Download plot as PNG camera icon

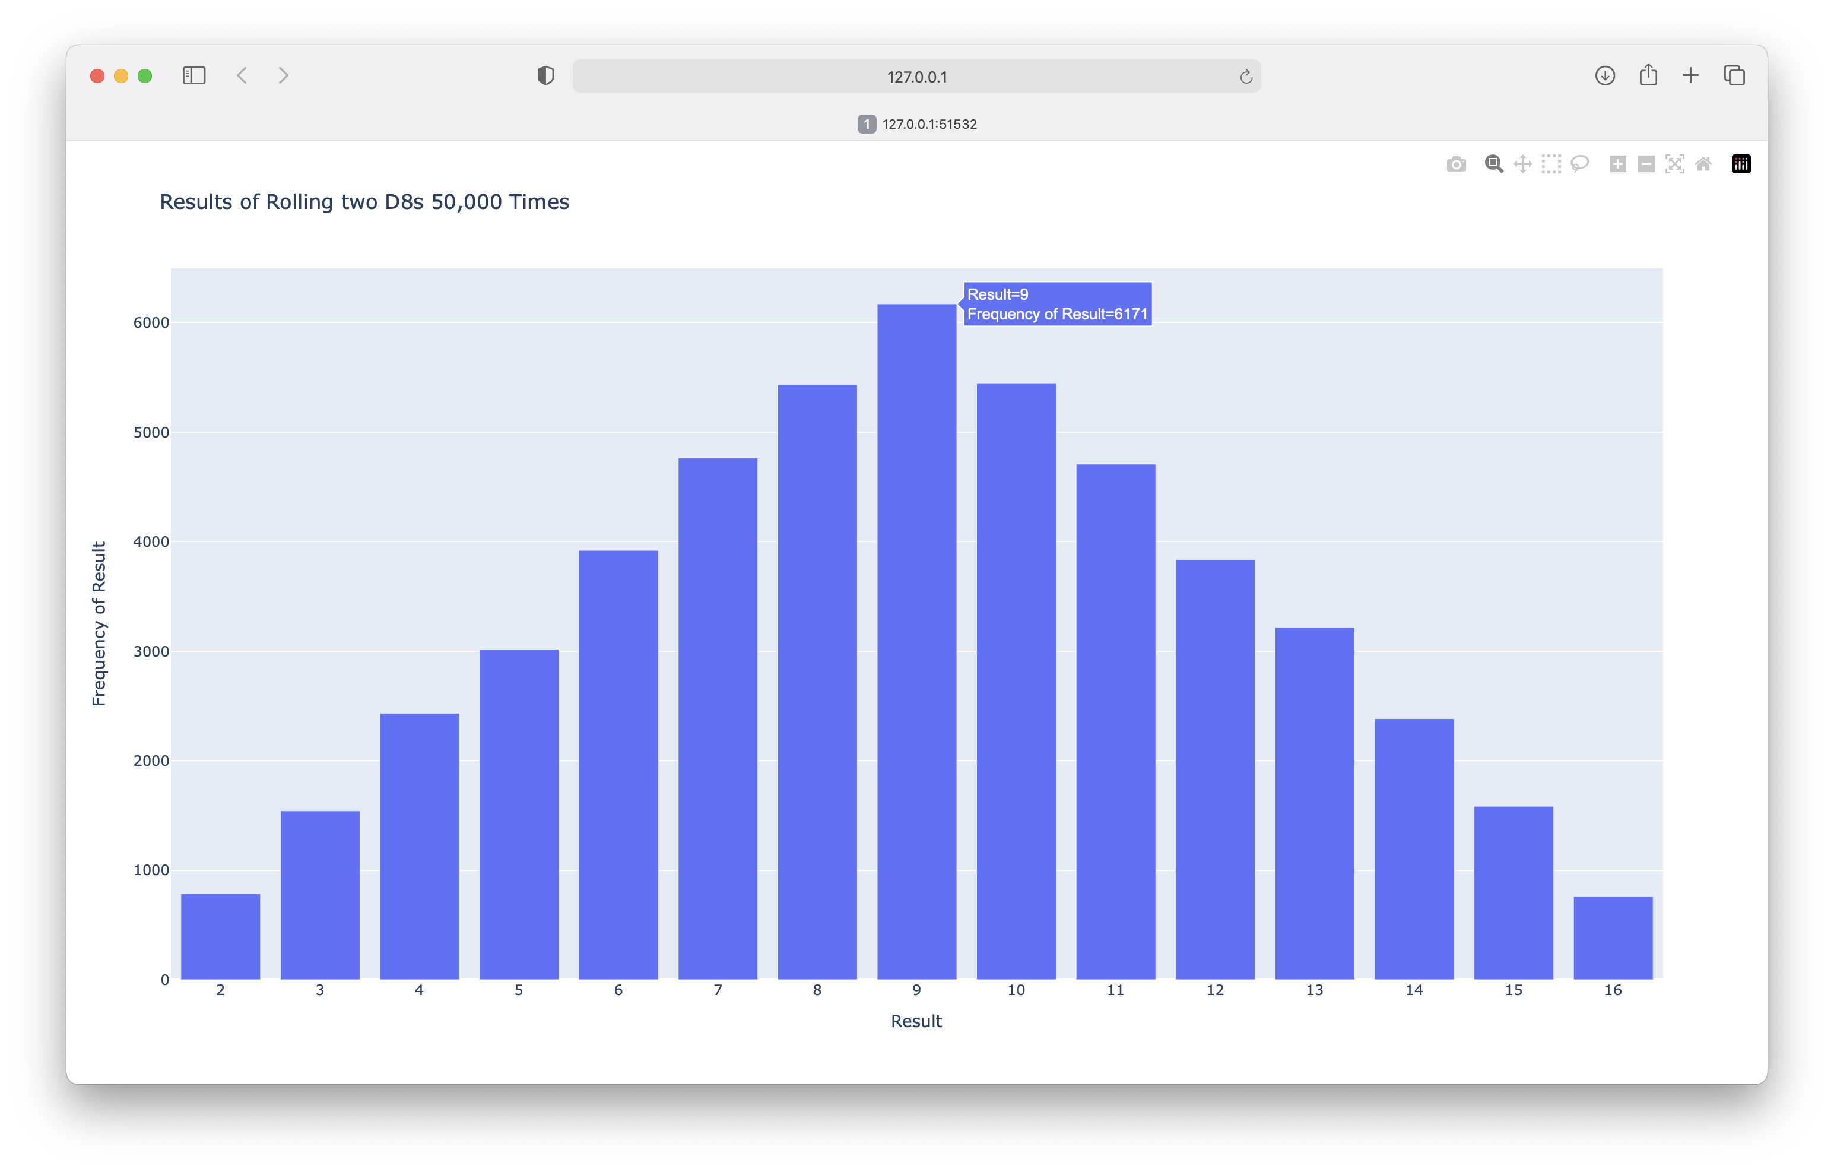pyautogui.click(x=1455, y=164)
